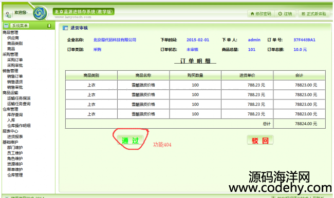
Task: Open 供应商 in sidebar menu
Action: 13,38
